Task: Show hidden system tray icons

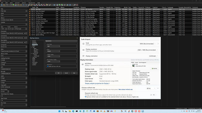Action: tap(182, 111)
